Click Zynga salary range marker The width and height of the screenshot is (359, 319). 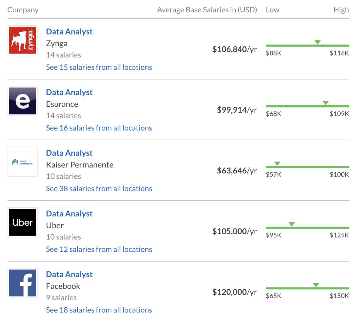[317, 42]
